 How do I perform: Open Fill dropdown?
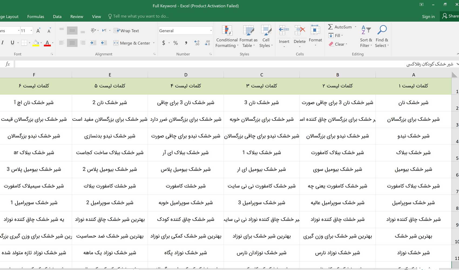point(335,35)
